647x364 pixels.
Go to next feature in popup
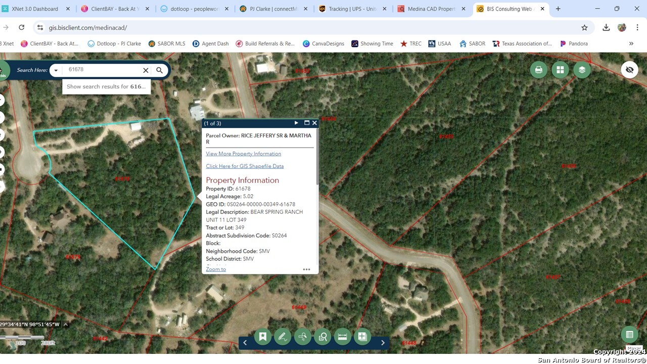296,123
